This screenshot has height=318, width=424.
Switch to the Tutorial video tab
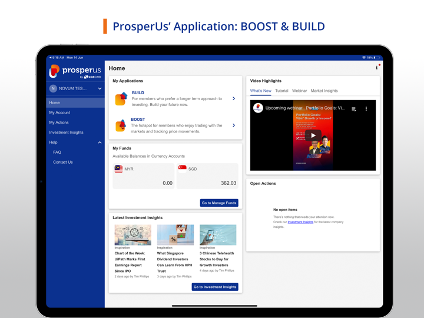[281, 91]
